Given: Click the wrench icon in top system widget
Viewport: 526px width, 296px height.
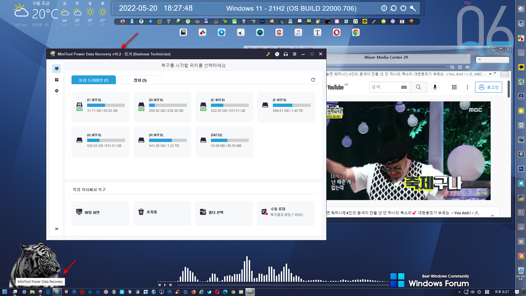Looking at the screenshot, I should [x=413, y=8].
